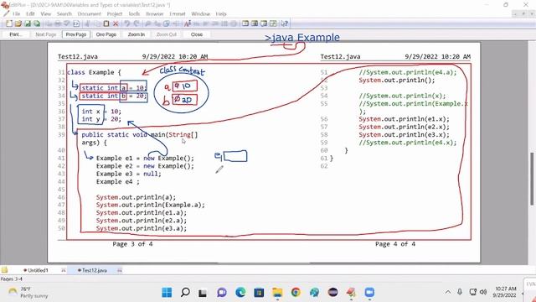Close the Test12.java document tab
This screenshot has height=302, width=536.
(119, 270)
